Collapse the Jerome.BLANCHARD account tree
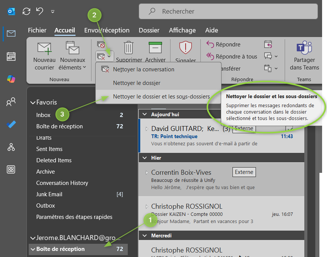The image size is (327, 257). (33, 238)
